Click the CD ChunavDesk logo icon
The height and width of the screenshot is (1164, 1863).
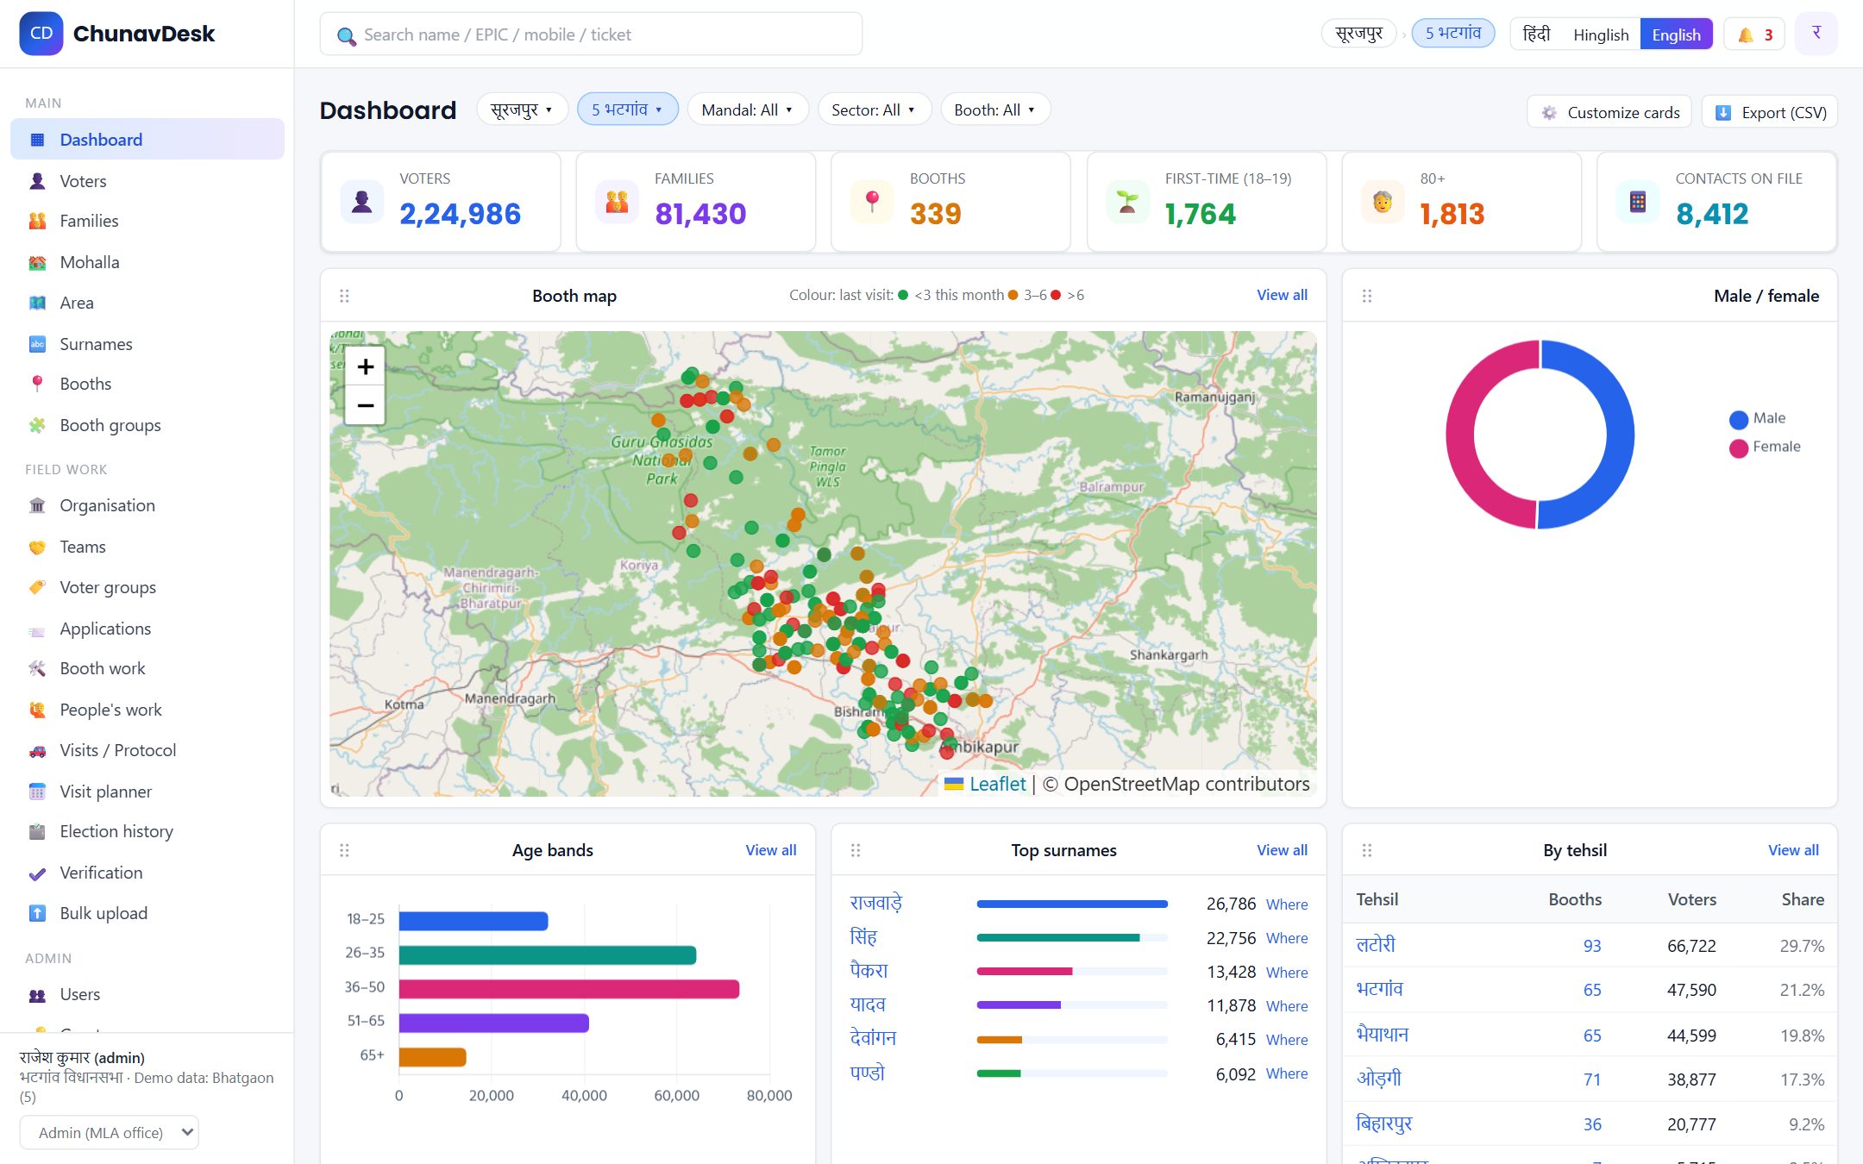click(41, 34)
